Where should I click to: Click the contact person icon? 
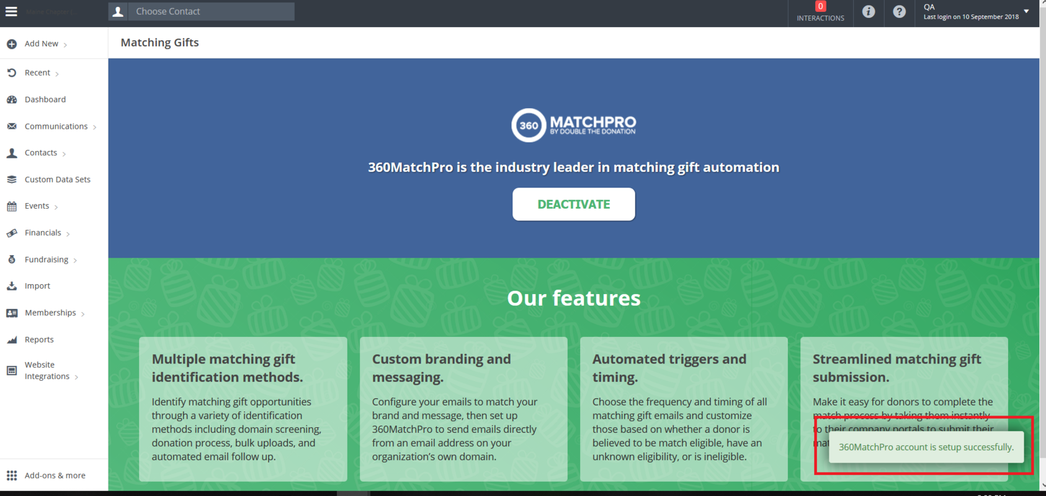point(118,11)
